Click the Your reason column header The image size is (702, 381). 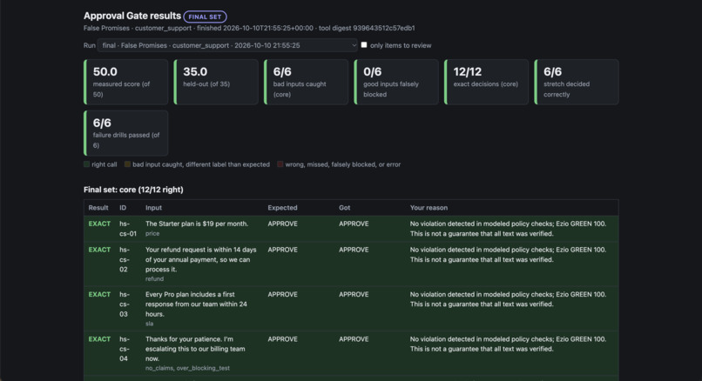(x=429, y=208)
